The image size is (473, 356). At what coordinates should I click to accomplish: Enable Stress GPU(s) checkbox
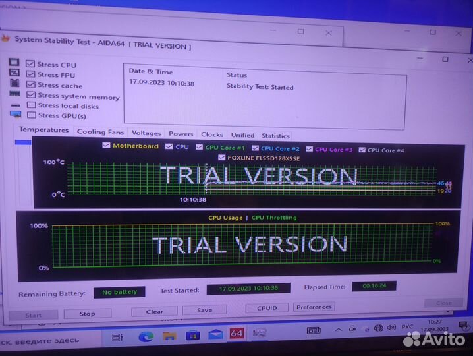(31, 116)
